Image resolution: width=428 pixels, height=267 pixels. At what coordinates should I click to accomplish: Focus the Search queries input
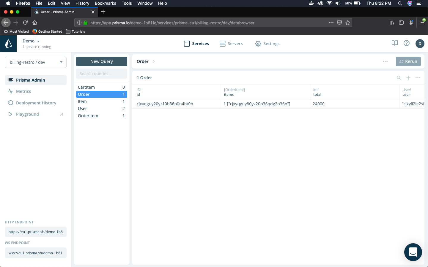click(x=102, y=74)
